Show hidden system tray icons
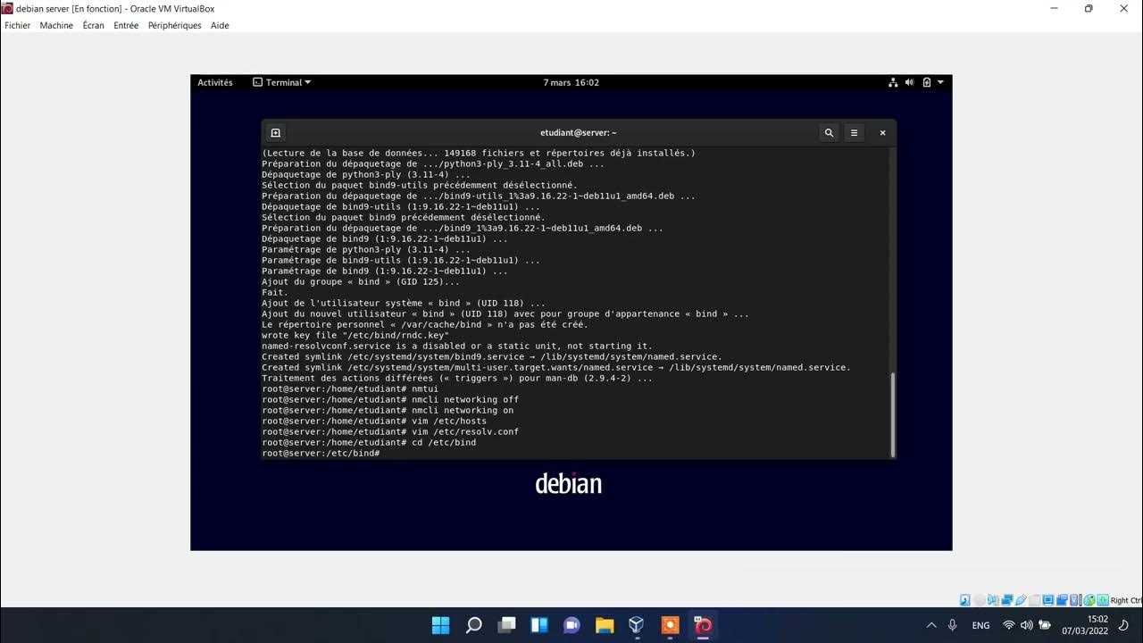1143x643 pixels. click(x=931, y=625)
